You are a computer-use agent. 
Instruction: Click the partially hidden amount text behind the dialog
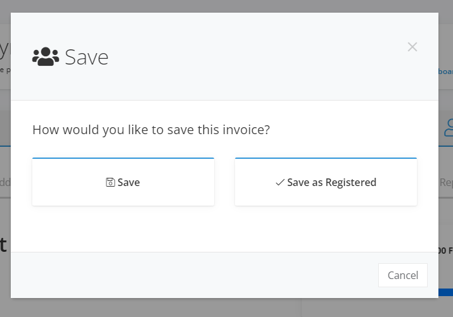(x=445, y=251)
